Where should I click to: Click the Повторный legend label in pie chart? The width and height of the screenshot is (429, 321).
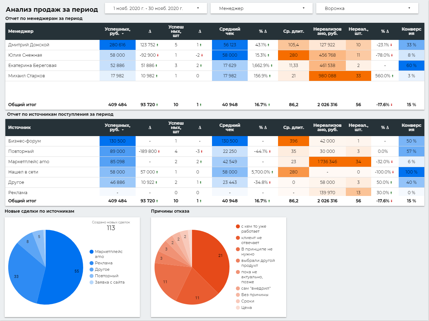106,276
